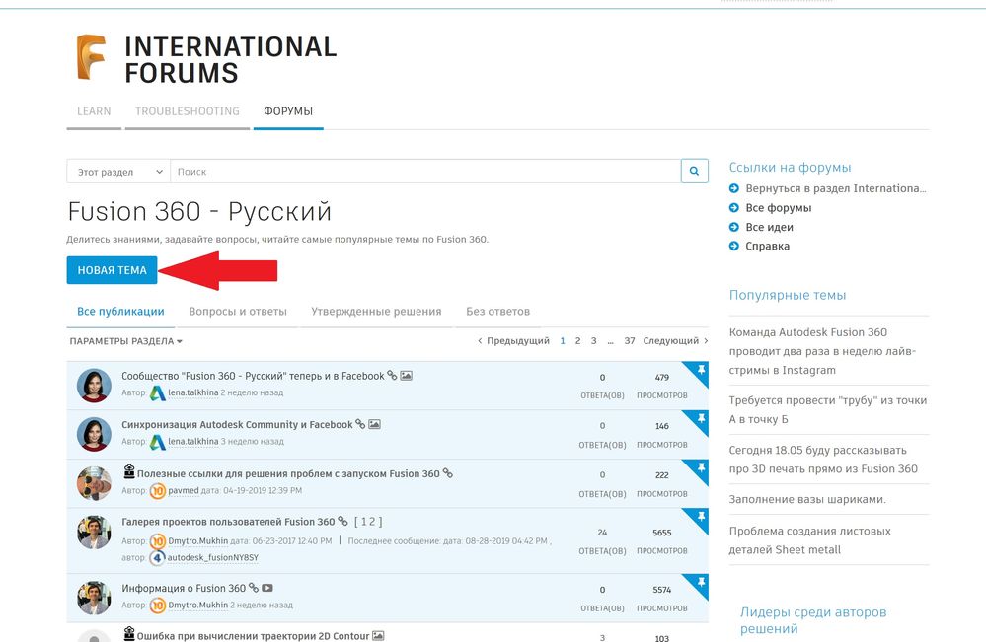986x642 pixels.
Task: Open Вернуться в раздел International link
Action: tap(836, 188)
